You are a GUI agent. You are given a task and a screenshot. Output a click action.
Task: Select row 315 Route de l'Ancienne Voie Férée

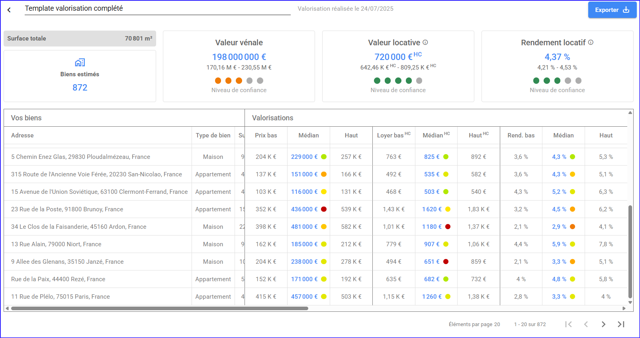coord(315,174)
